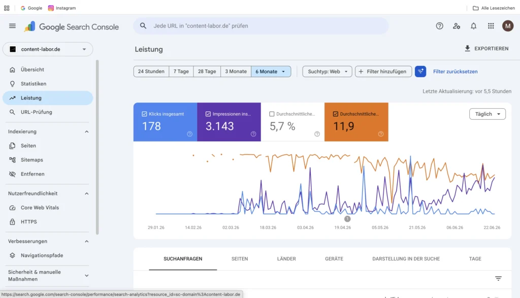Click the export download icon
Image resolution: width=520 pixels, height=298 pixels.
pos(467,48)
